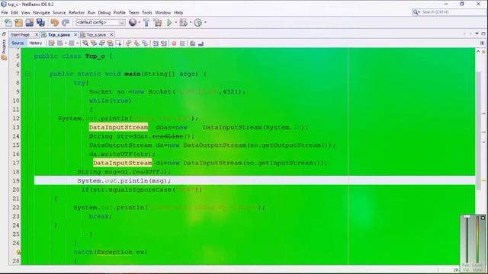Screen dimensions: 488x274
Task: Click the New Project toolbar icon
Action: (18, 22)
